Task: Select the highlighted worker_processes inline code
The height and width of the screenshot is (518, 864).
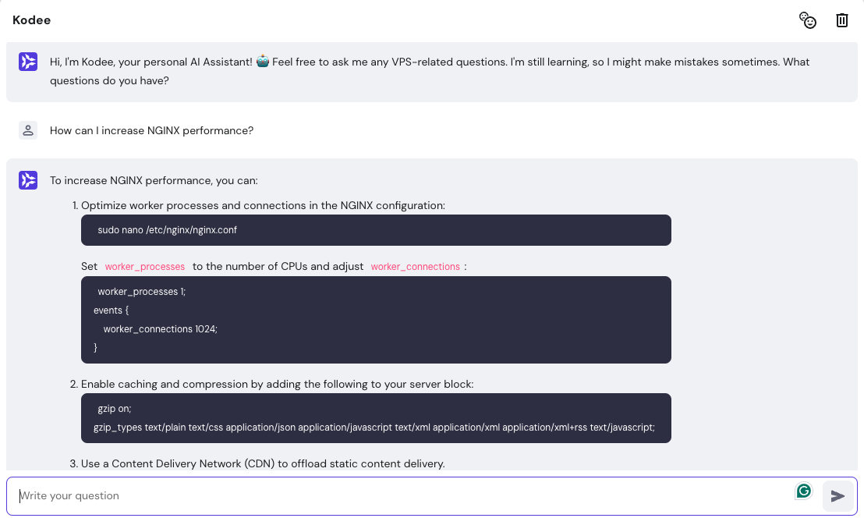Action: point(145,266)
